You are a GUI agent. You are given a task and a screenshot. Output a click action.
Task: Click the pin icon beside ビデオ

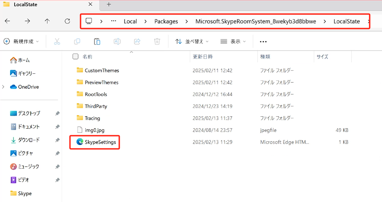coord(57,180)
